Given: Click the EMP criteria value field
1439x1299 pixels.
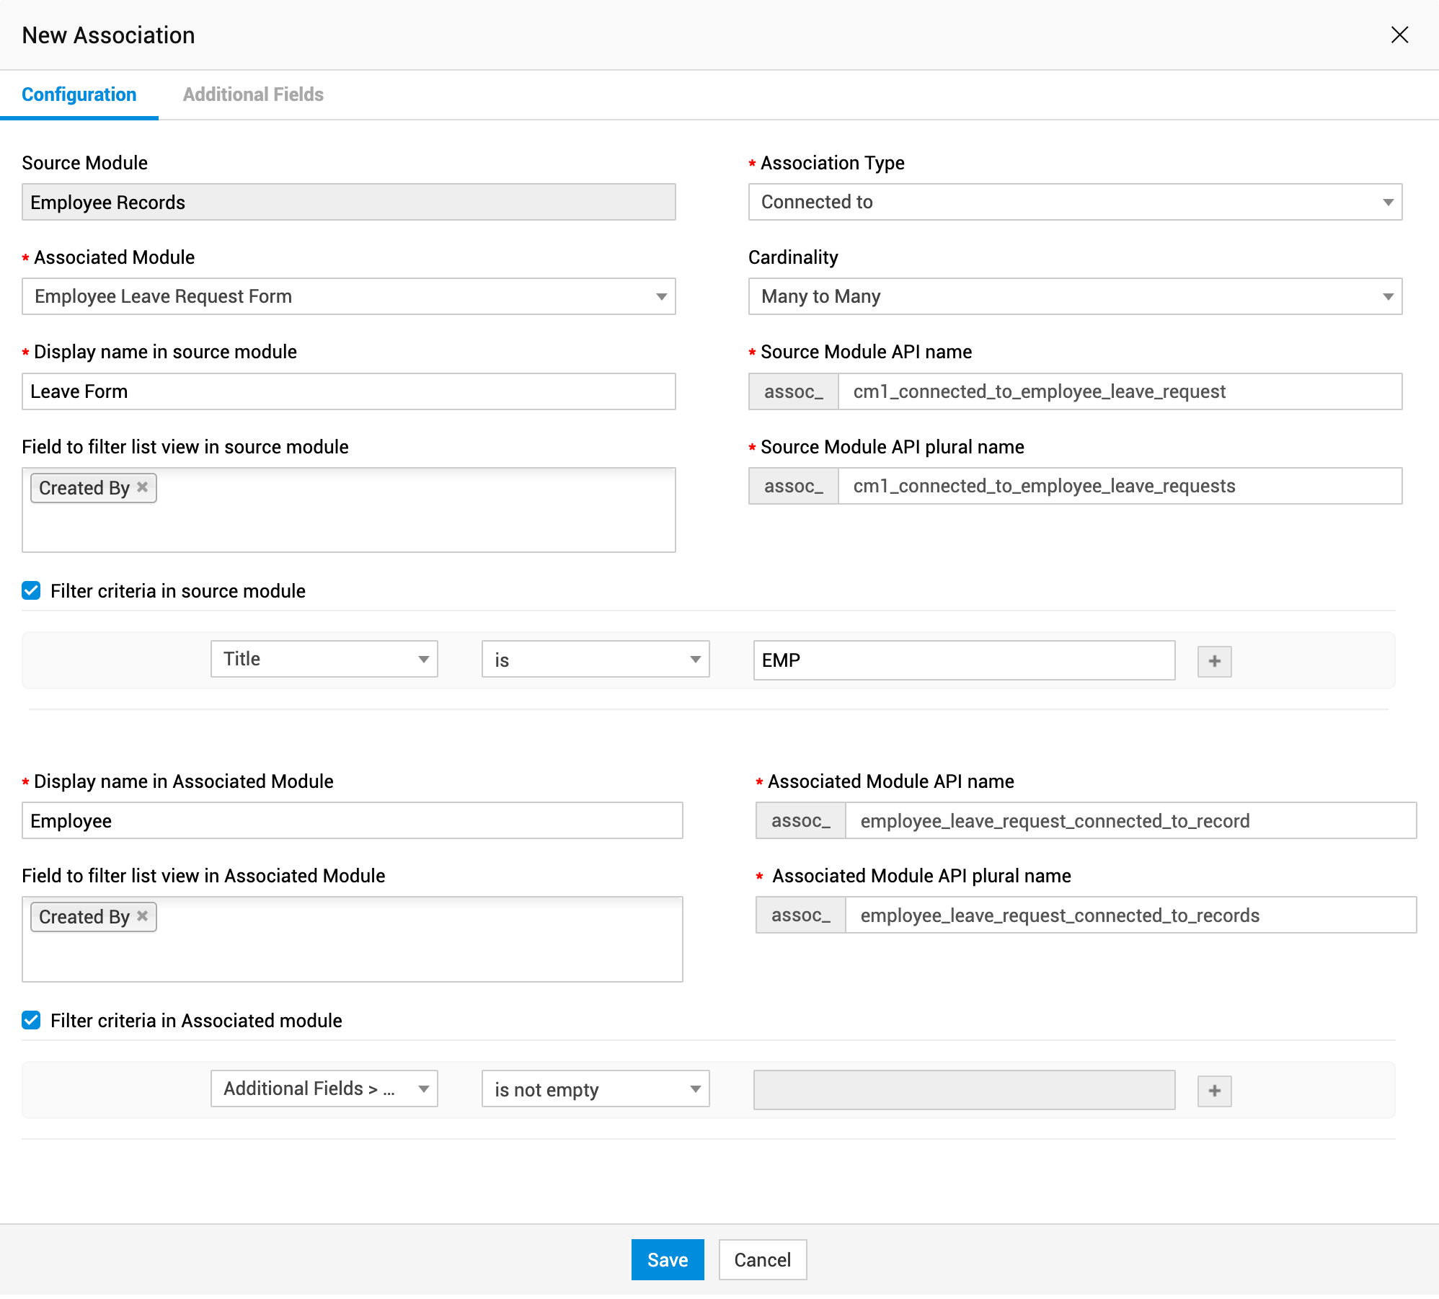Looking at the screenshot, I should tap(963, 660).
